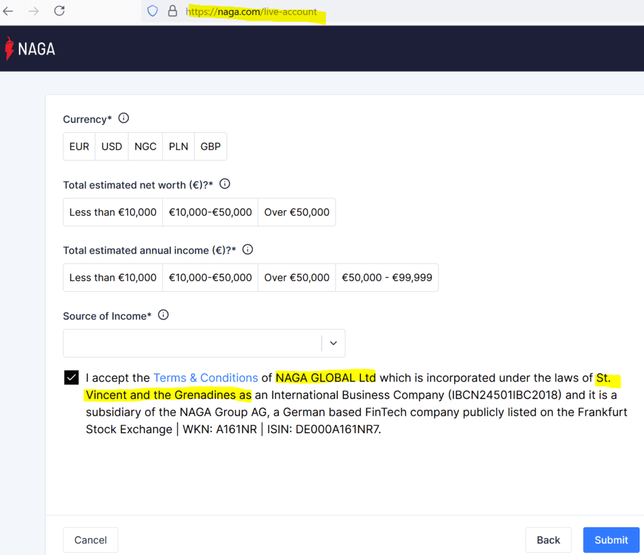Image resolution: width=644 pixels, height=555 pixels.
Task: Click the ISIN: DE000A161NR7 text
Action: [324, 429]
